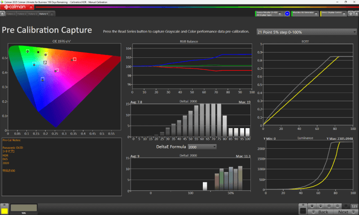The height and width of the screenshot is (215, 359).
Task: Click the blue meter status indicator icon
Action: pos(287,14)
